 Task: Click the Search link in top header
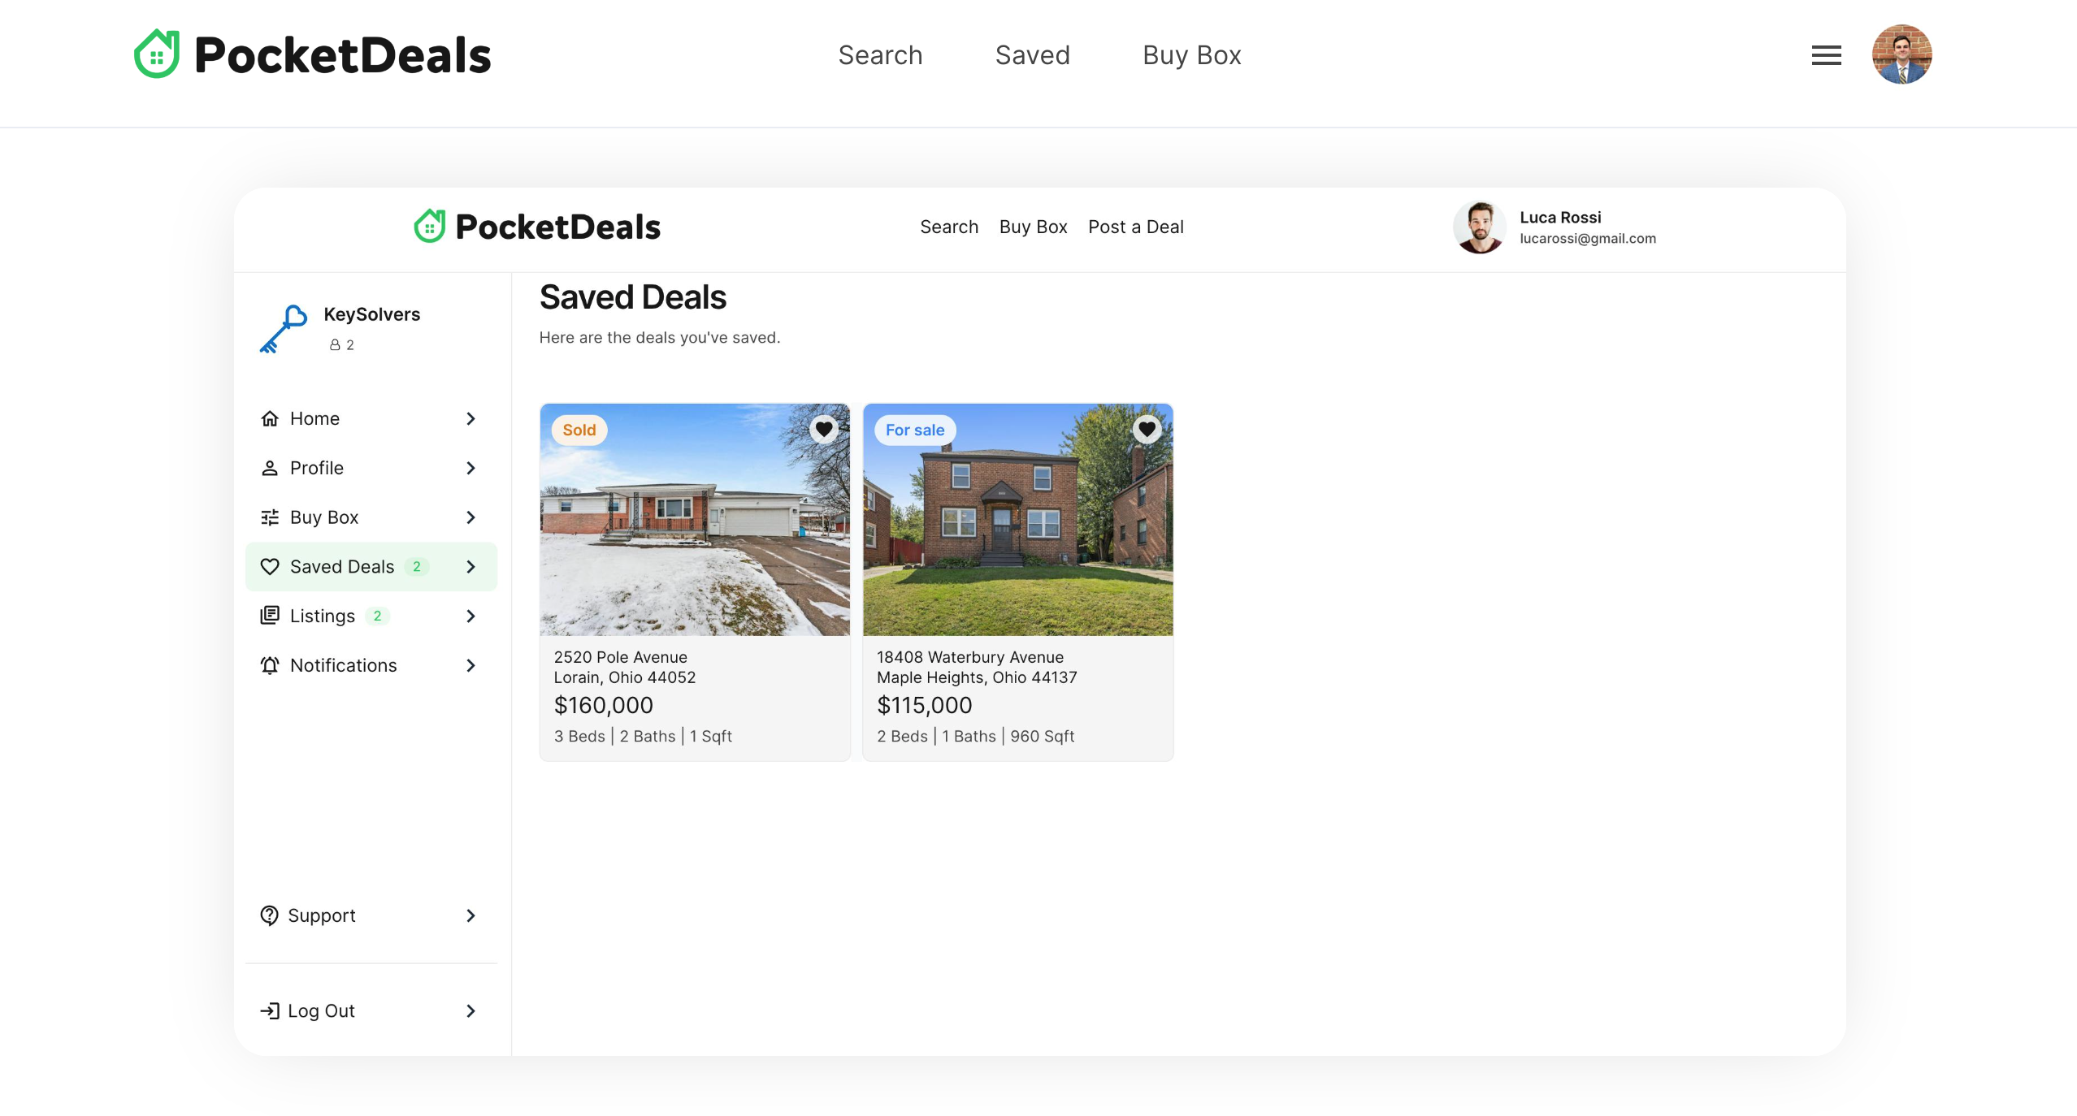(x=880, y=55)
